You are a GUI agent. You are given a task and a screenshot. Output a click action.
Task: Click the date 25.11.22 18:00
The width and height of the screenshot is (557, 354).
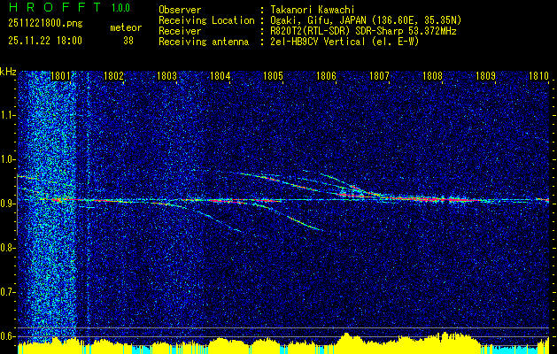(45, 41)
